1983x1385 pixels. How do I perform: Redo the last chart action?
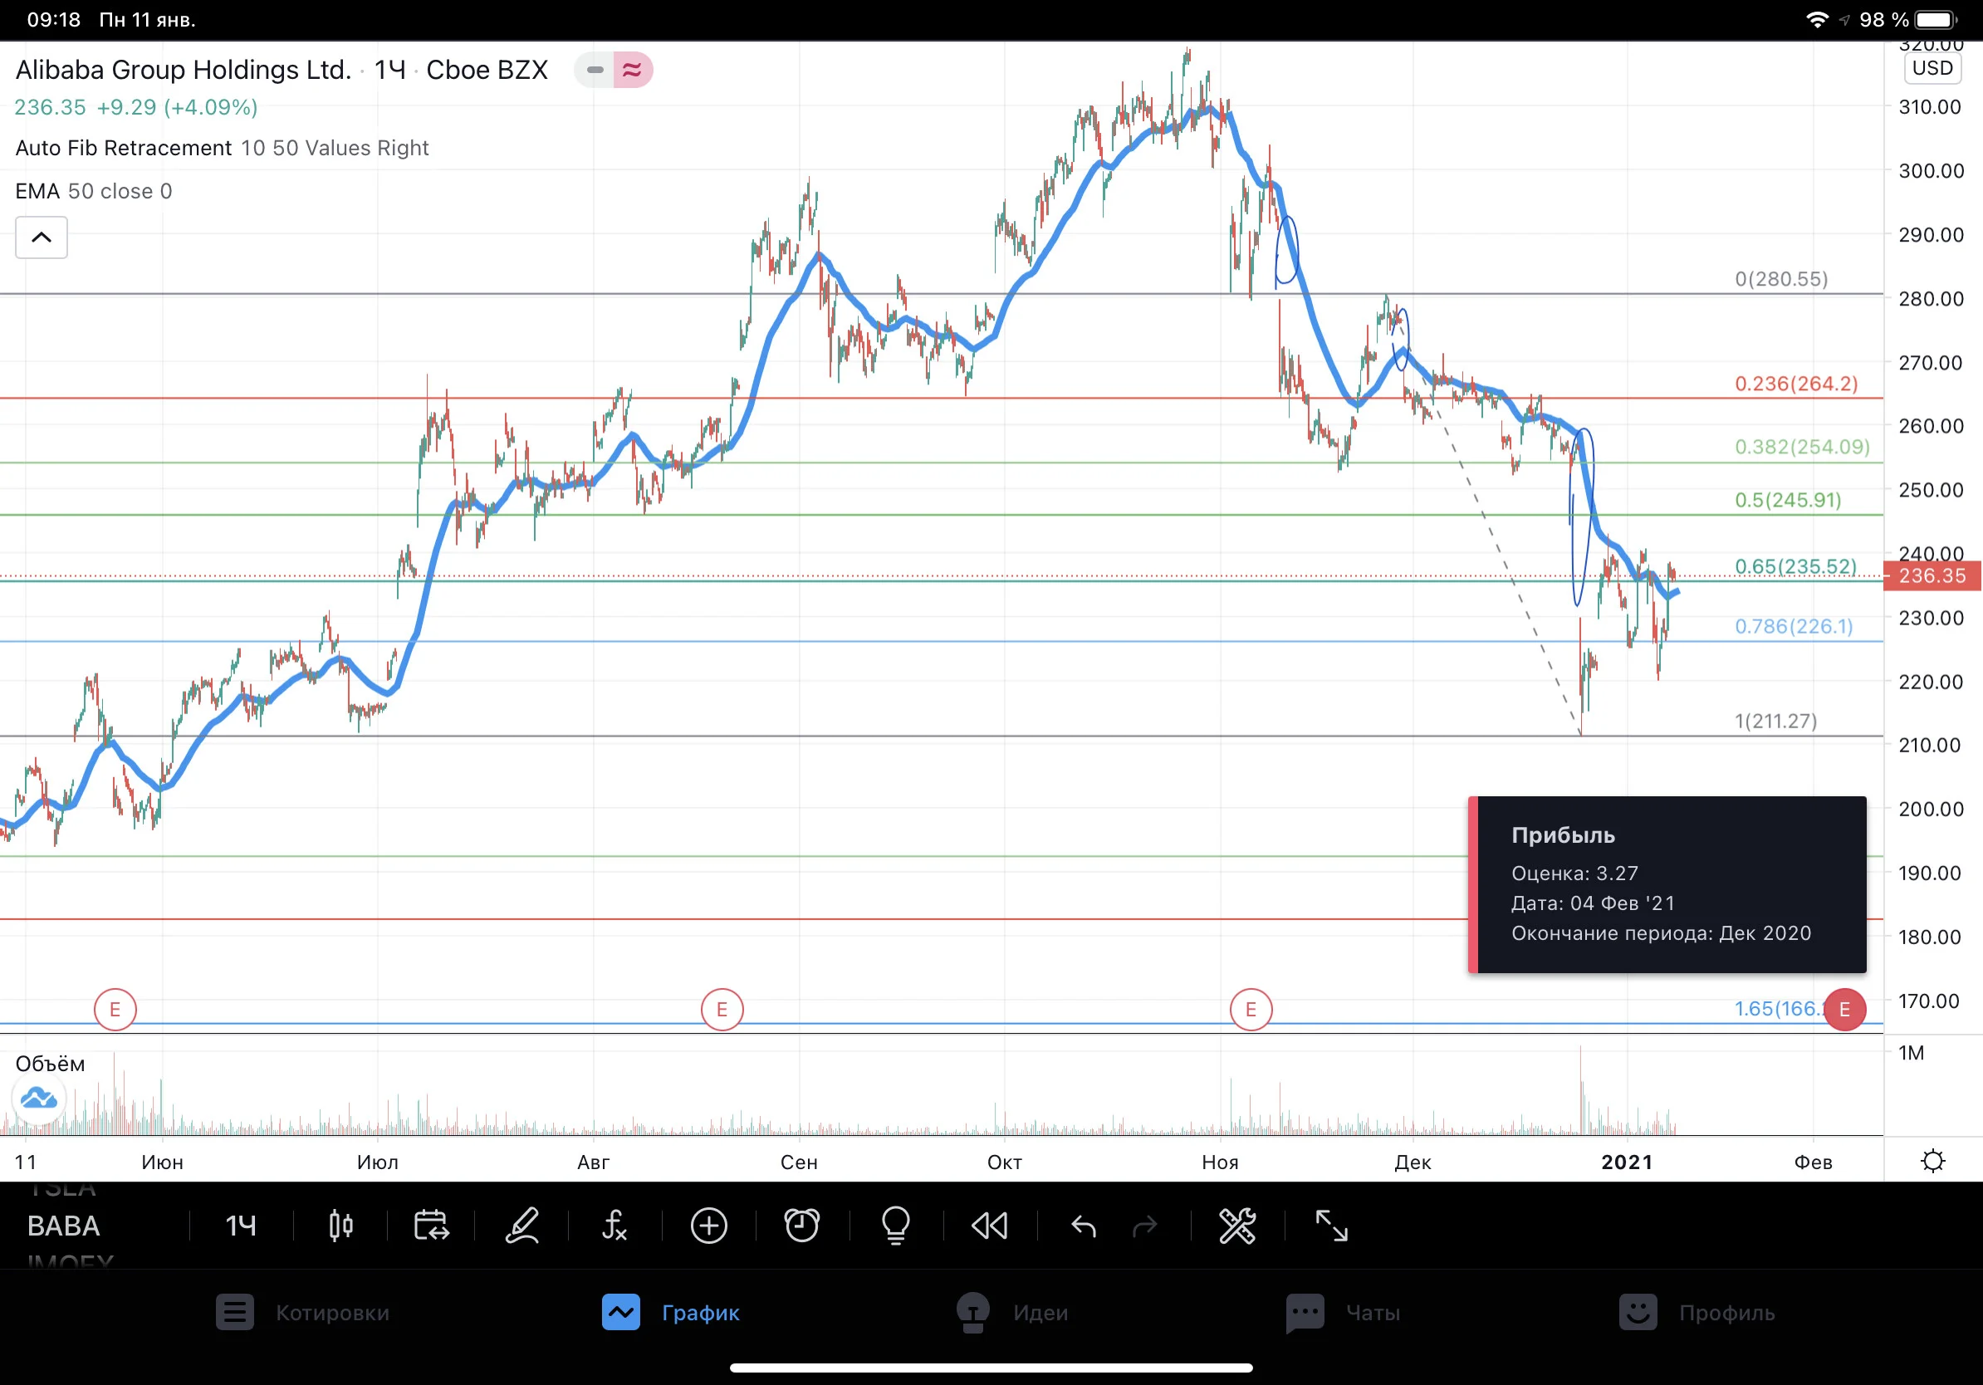[x=1145, y=1226]
